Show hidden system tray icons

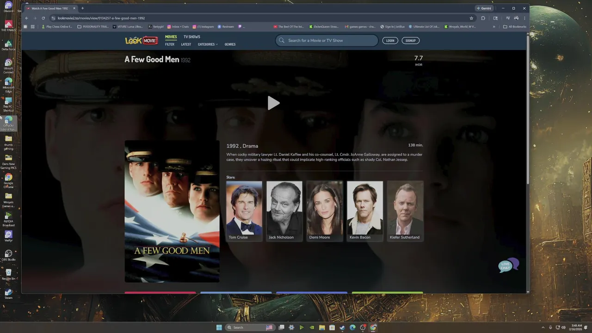coord(543,327)
